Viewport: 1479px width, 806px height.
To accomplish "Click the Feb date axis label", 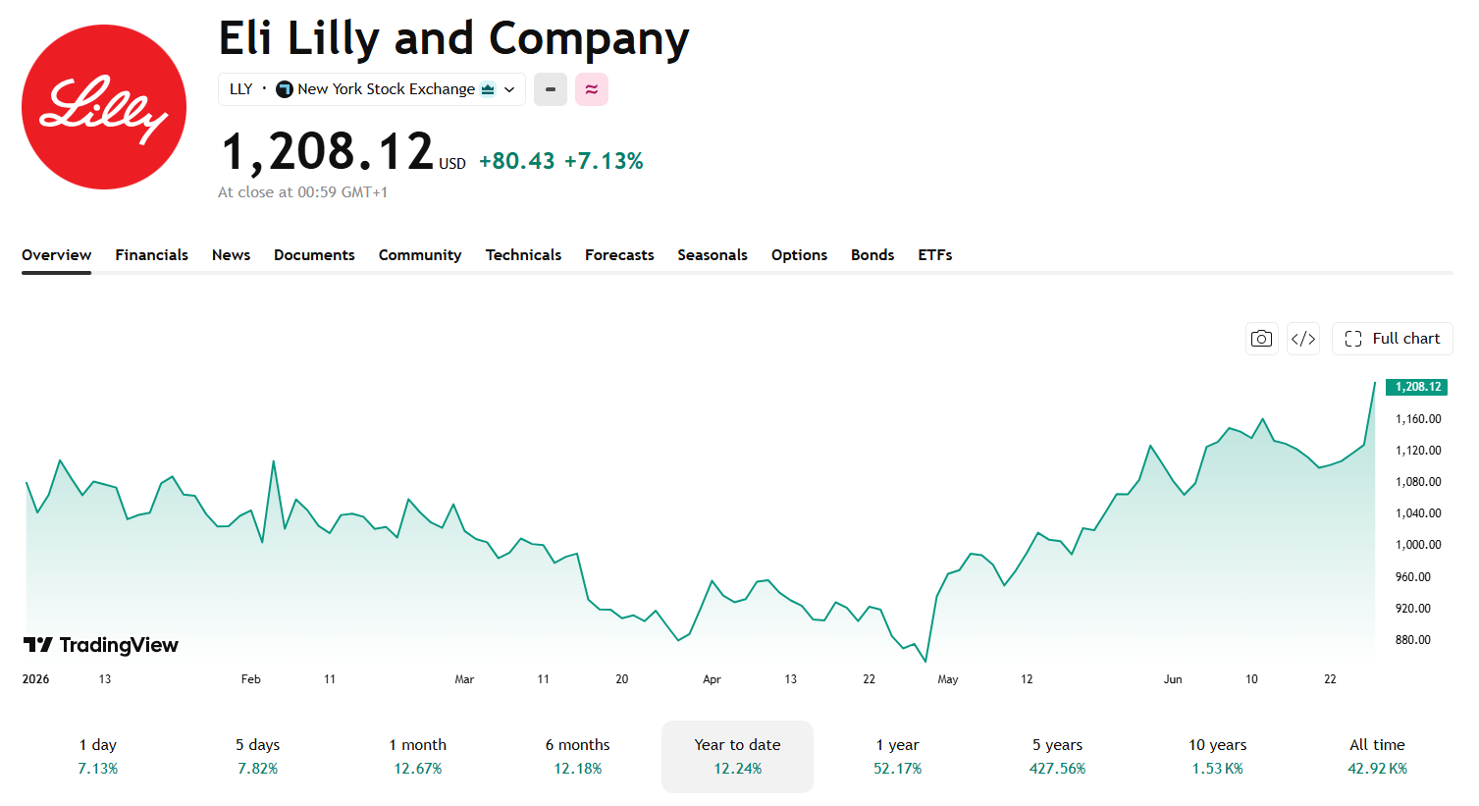I will pos(251,679).
